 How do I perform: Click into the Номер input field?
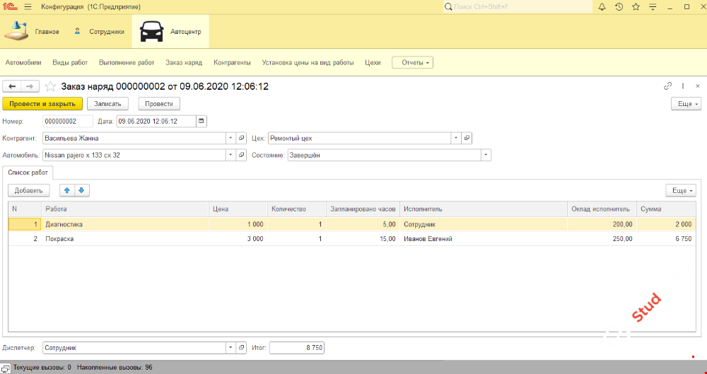(68, 121)
